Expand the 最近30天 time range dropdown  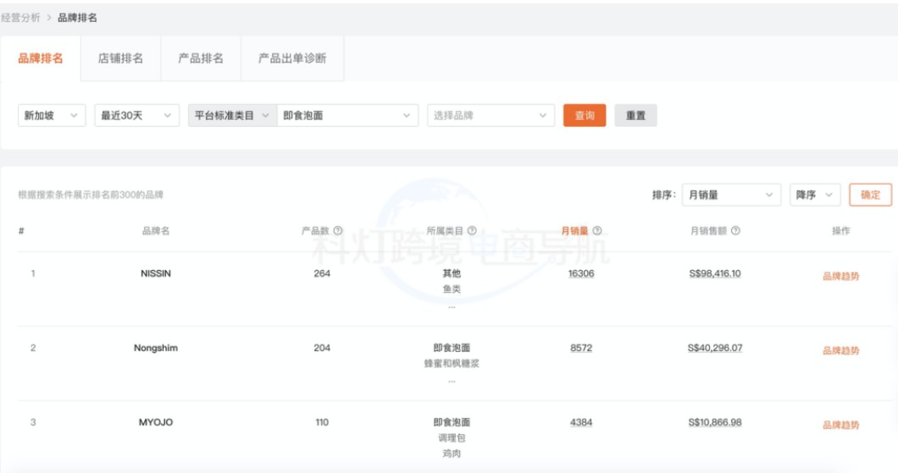136,116
